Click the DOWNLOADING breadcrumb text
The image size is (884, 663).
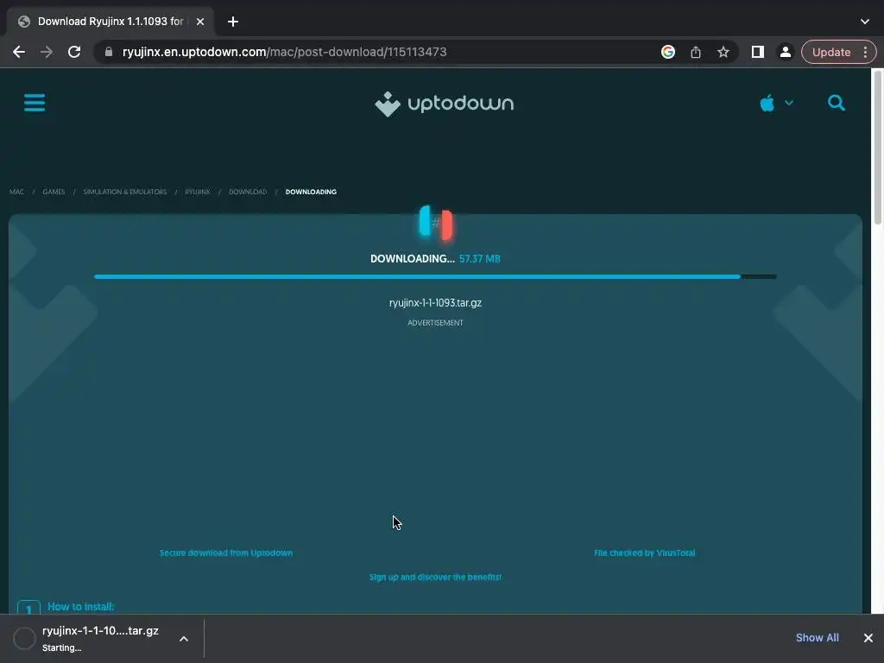point(311,192)
